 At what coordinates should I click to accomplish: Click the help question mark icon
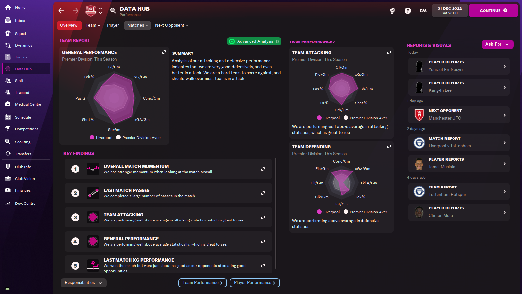(x=407, y=11)
